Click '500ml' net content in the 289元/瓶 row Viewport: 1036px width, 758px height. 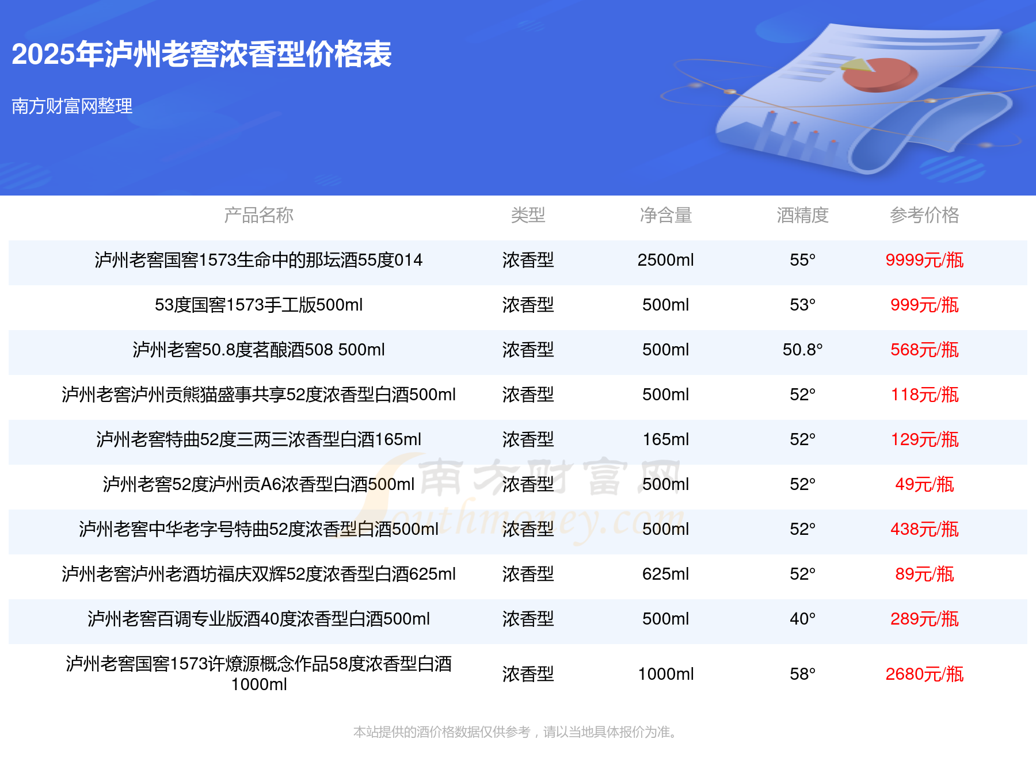(x=666, y=619)
